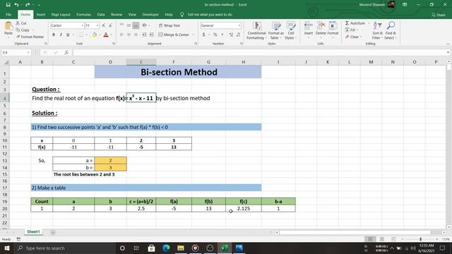Toggle Italic formatting
This screenshot has height=254, width=452.
click(x=61, y=35)
